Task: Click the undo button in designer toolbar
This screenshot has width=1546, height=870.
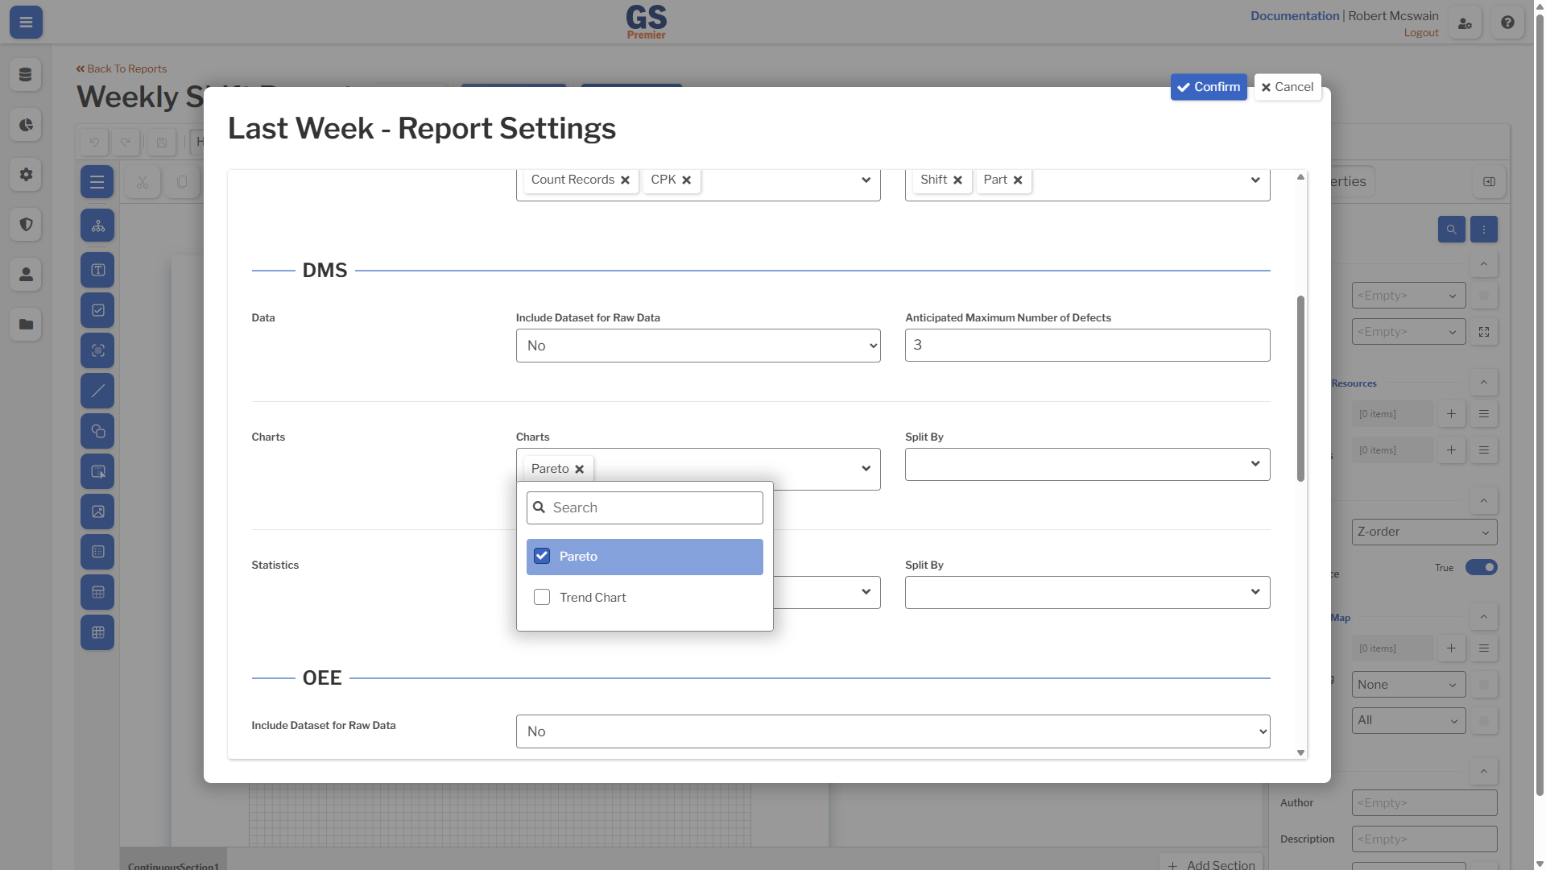Action: [x=94, y=143]
